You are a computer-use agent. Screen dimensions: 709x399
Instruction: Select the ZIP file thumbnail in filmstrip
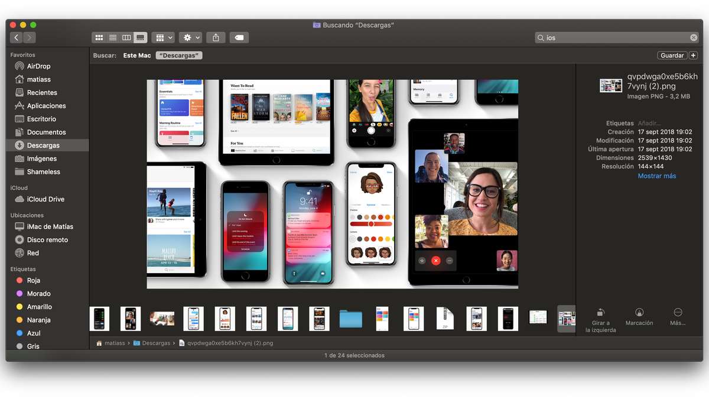pos(445,319)
